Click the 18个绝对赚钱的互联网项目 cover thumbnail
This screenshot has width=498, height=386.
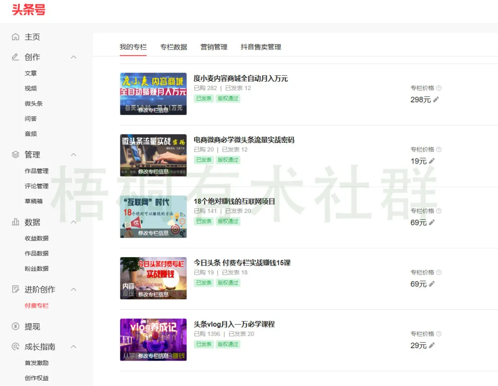(x=153, y=217)
